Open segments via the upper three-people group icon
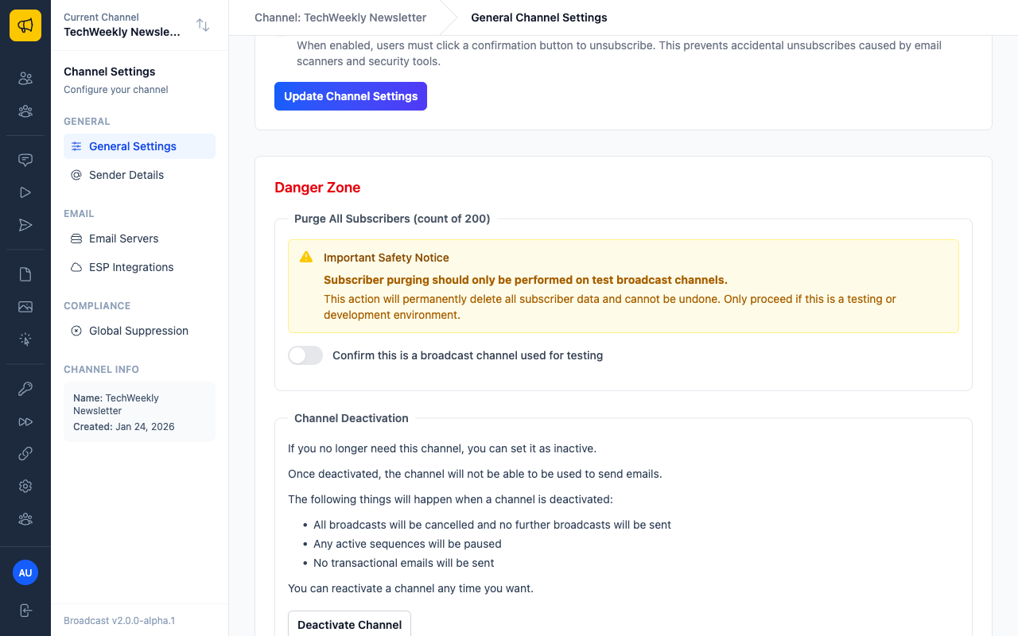The height and width of the screenshot is (636, 1018). coord(25,111)
